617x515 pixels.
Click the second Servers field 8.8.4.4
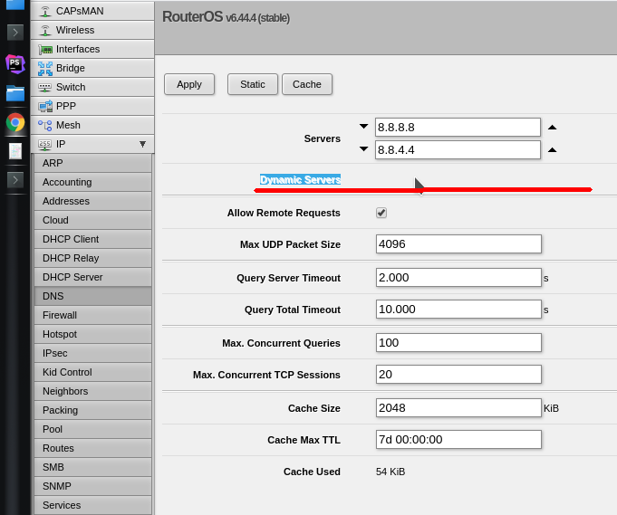[x=458, y=149]
